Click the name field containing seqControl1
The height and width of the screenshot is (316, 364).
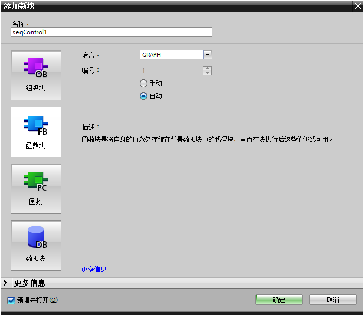coord(111,32)
